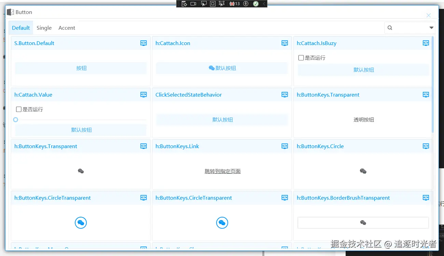The width and height of the screenshot is (444, 256).
Task: Click 默认按钮 in ClickSelectedStateBehavior card
Action: click(222, 119)
